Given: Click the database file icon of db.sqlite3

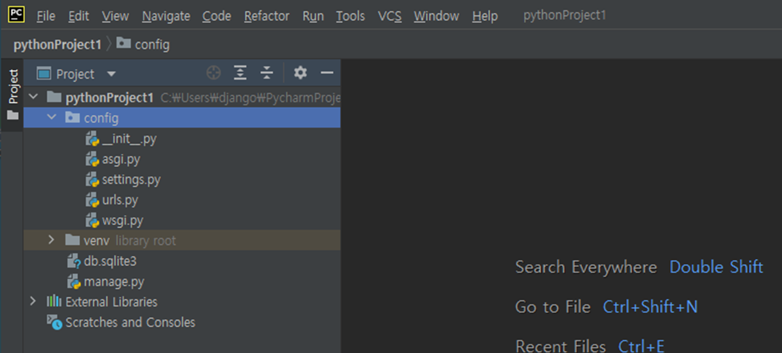Looking at the screenshot, I should (75, 261).
